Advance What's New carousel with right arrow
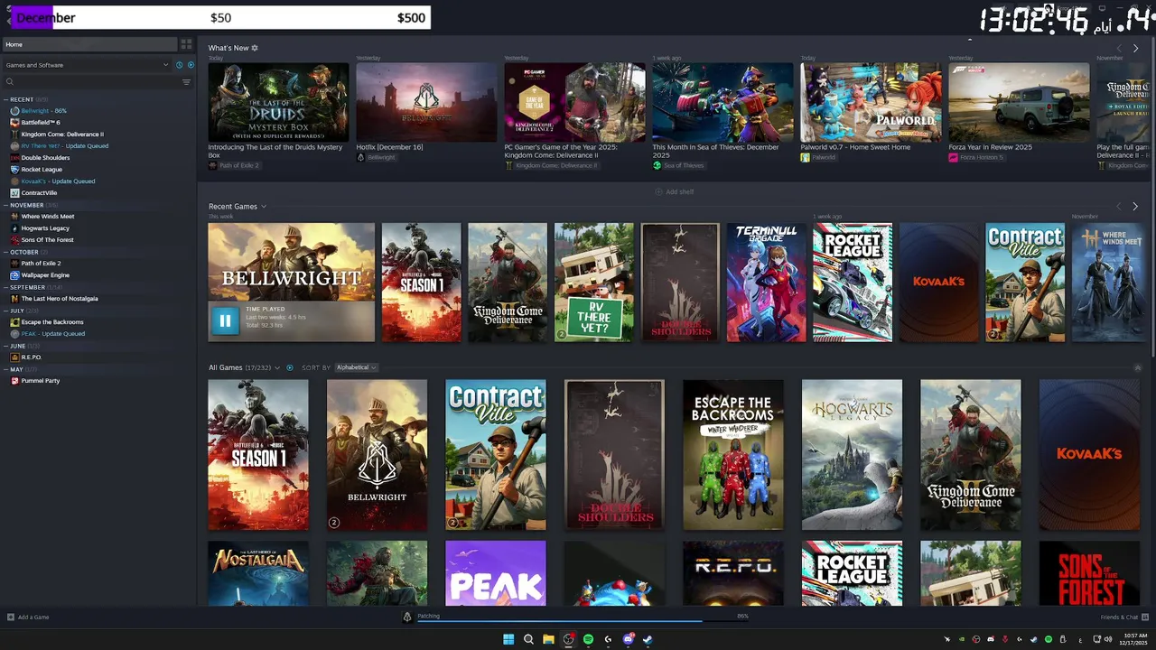This screenshot has width=1156, height=650. (x=1135, y=48)
